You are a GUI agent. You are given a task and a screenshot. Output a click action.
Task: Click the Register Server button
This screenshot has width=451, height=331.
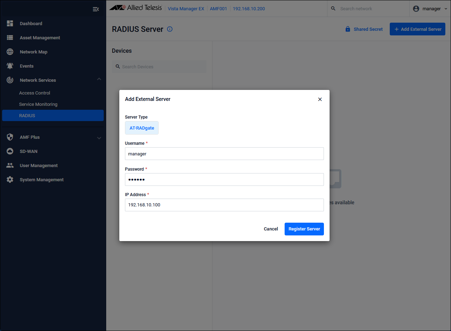coord(304,229)
